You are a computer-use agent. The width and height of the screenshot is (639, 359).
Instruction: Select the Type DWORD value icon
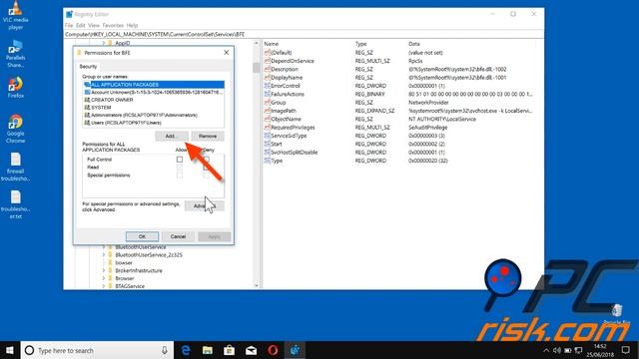(268, 161)
